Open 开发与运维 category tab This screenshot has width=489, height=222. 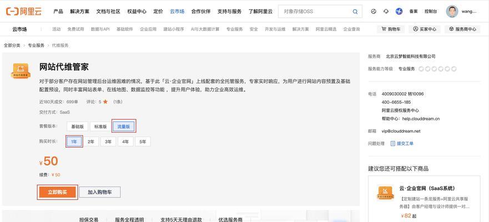[x=275, y=29]
